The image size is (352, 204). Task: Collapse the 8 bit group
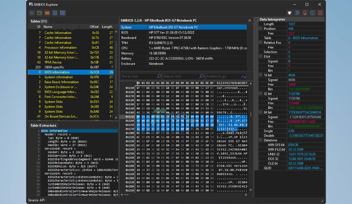[261, 56]
